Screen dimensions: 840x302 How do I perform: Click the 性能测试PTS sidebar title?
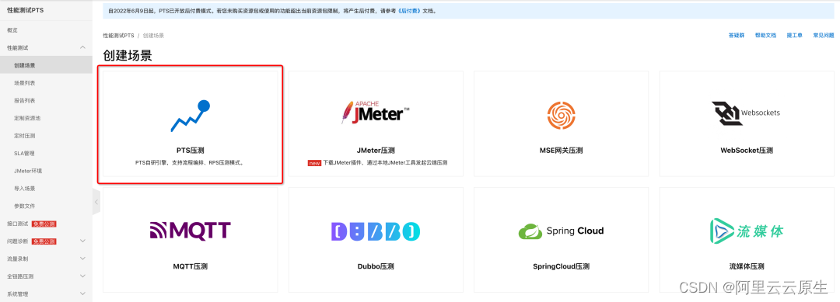click(26, 9)
